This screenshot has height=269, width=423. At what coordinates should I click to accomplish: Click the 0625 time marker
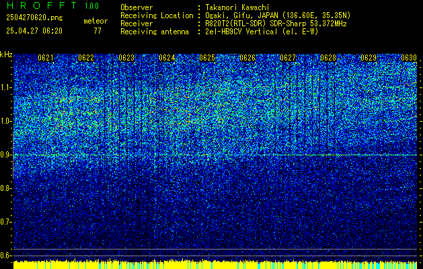click(x=207, y=58)
